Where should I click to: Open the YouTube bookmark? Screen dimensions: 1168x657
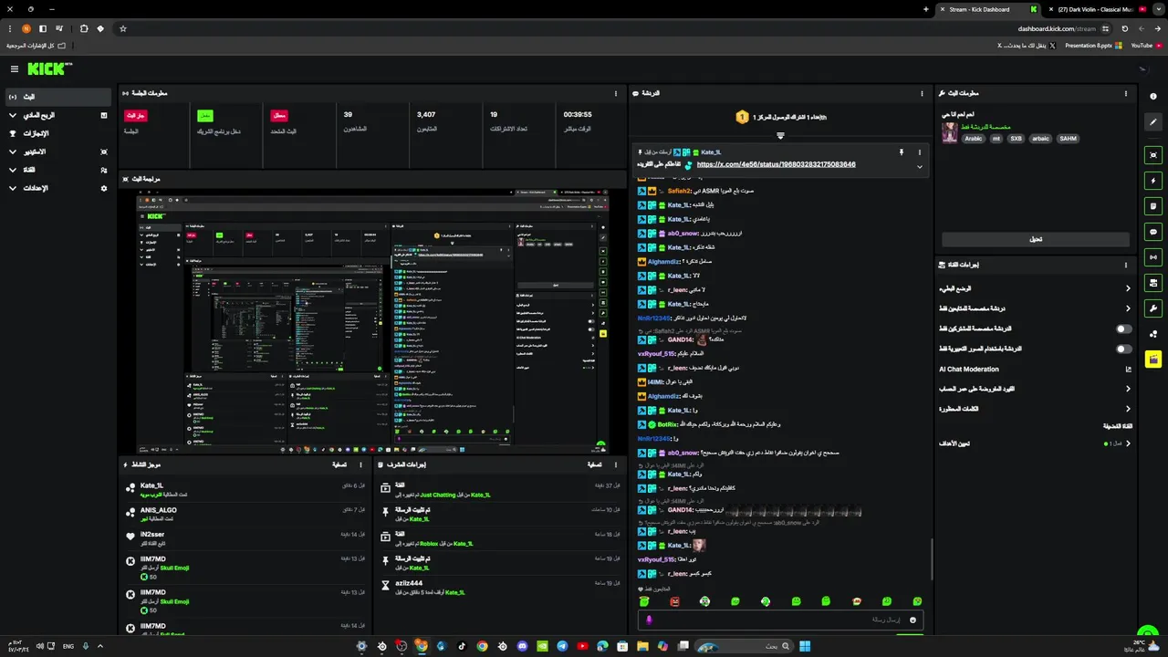(x=1146, y=45)
